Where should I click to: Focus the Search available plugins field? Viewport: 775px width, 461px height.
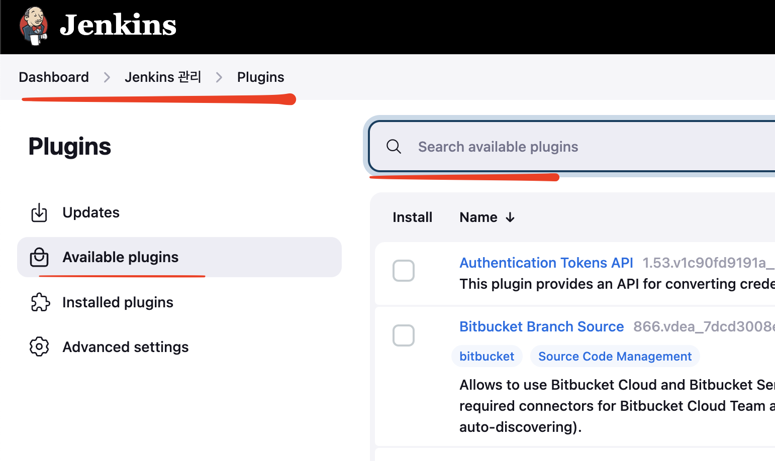point(572,146)
